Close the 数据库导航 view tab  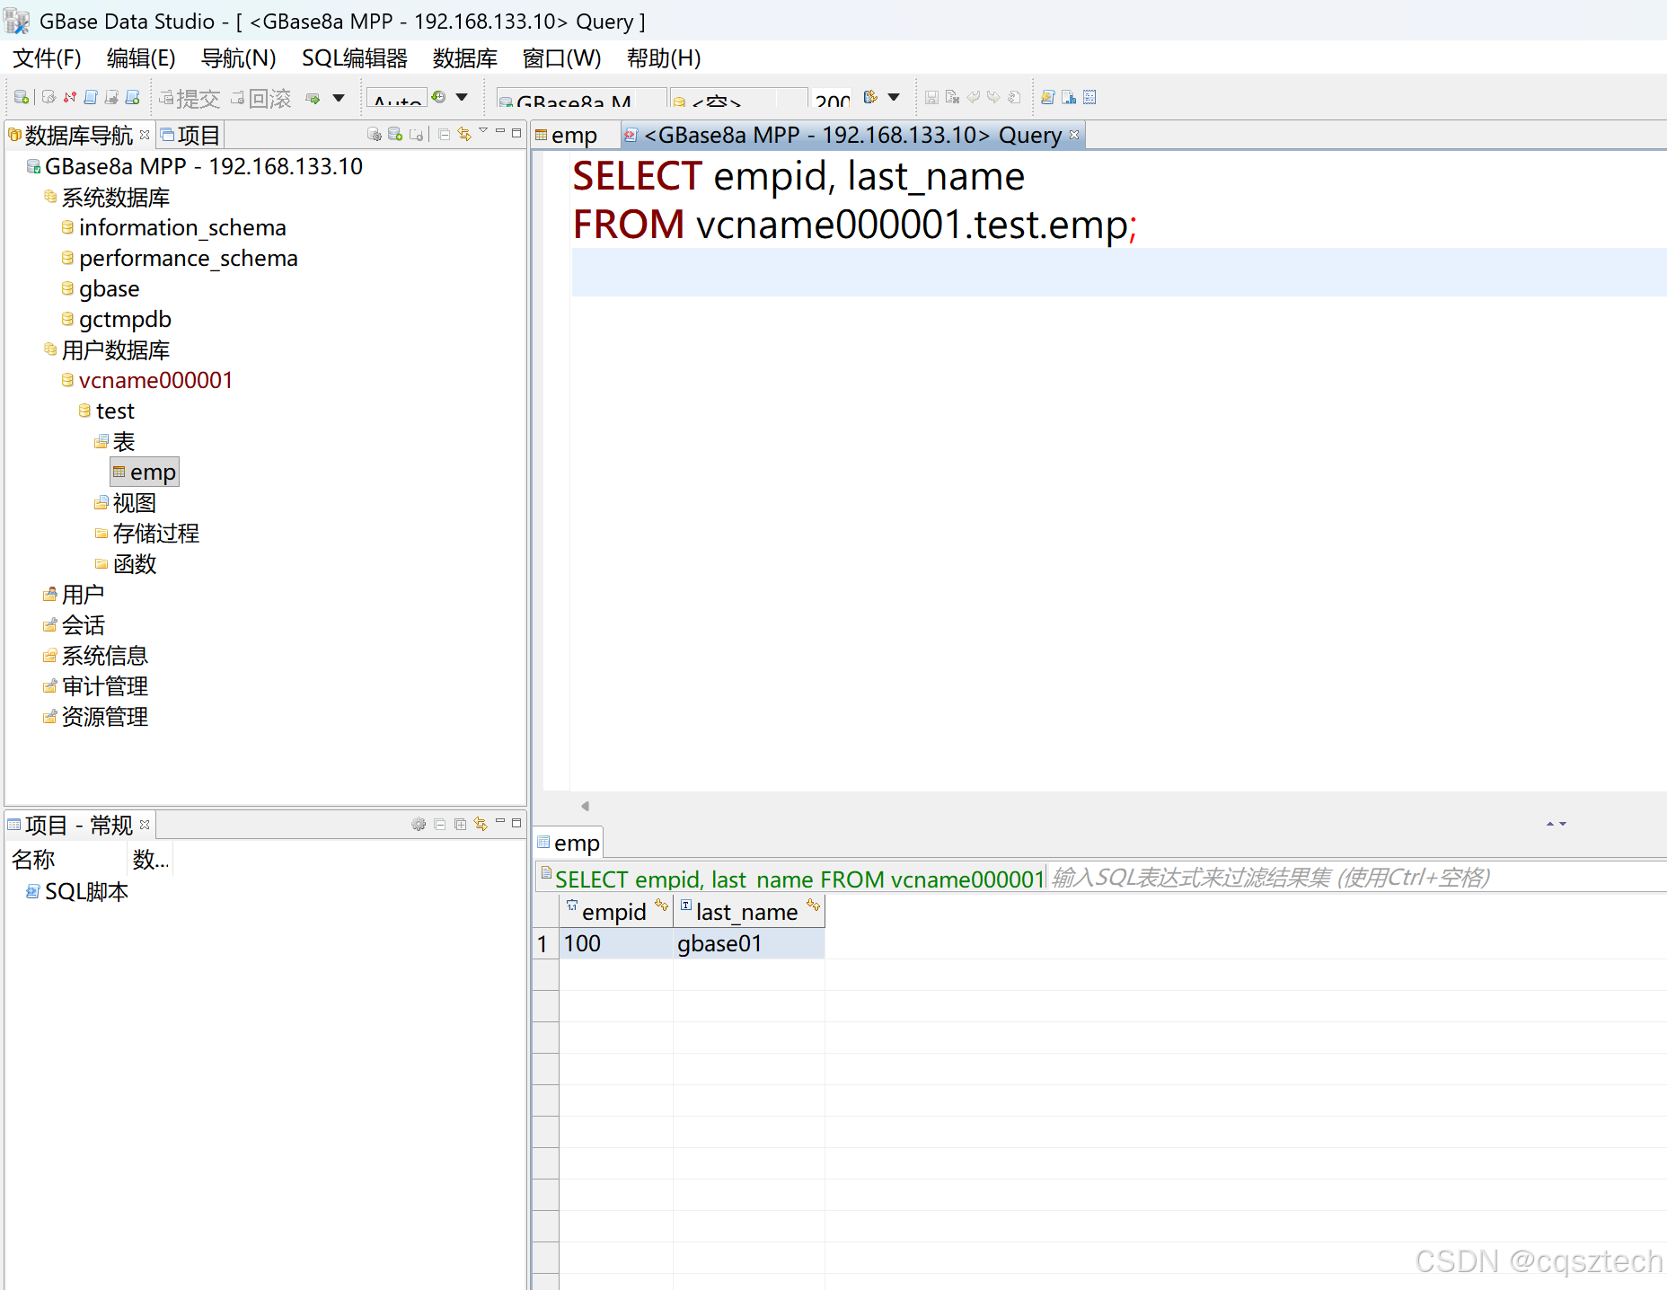click(x=145, y=135)
